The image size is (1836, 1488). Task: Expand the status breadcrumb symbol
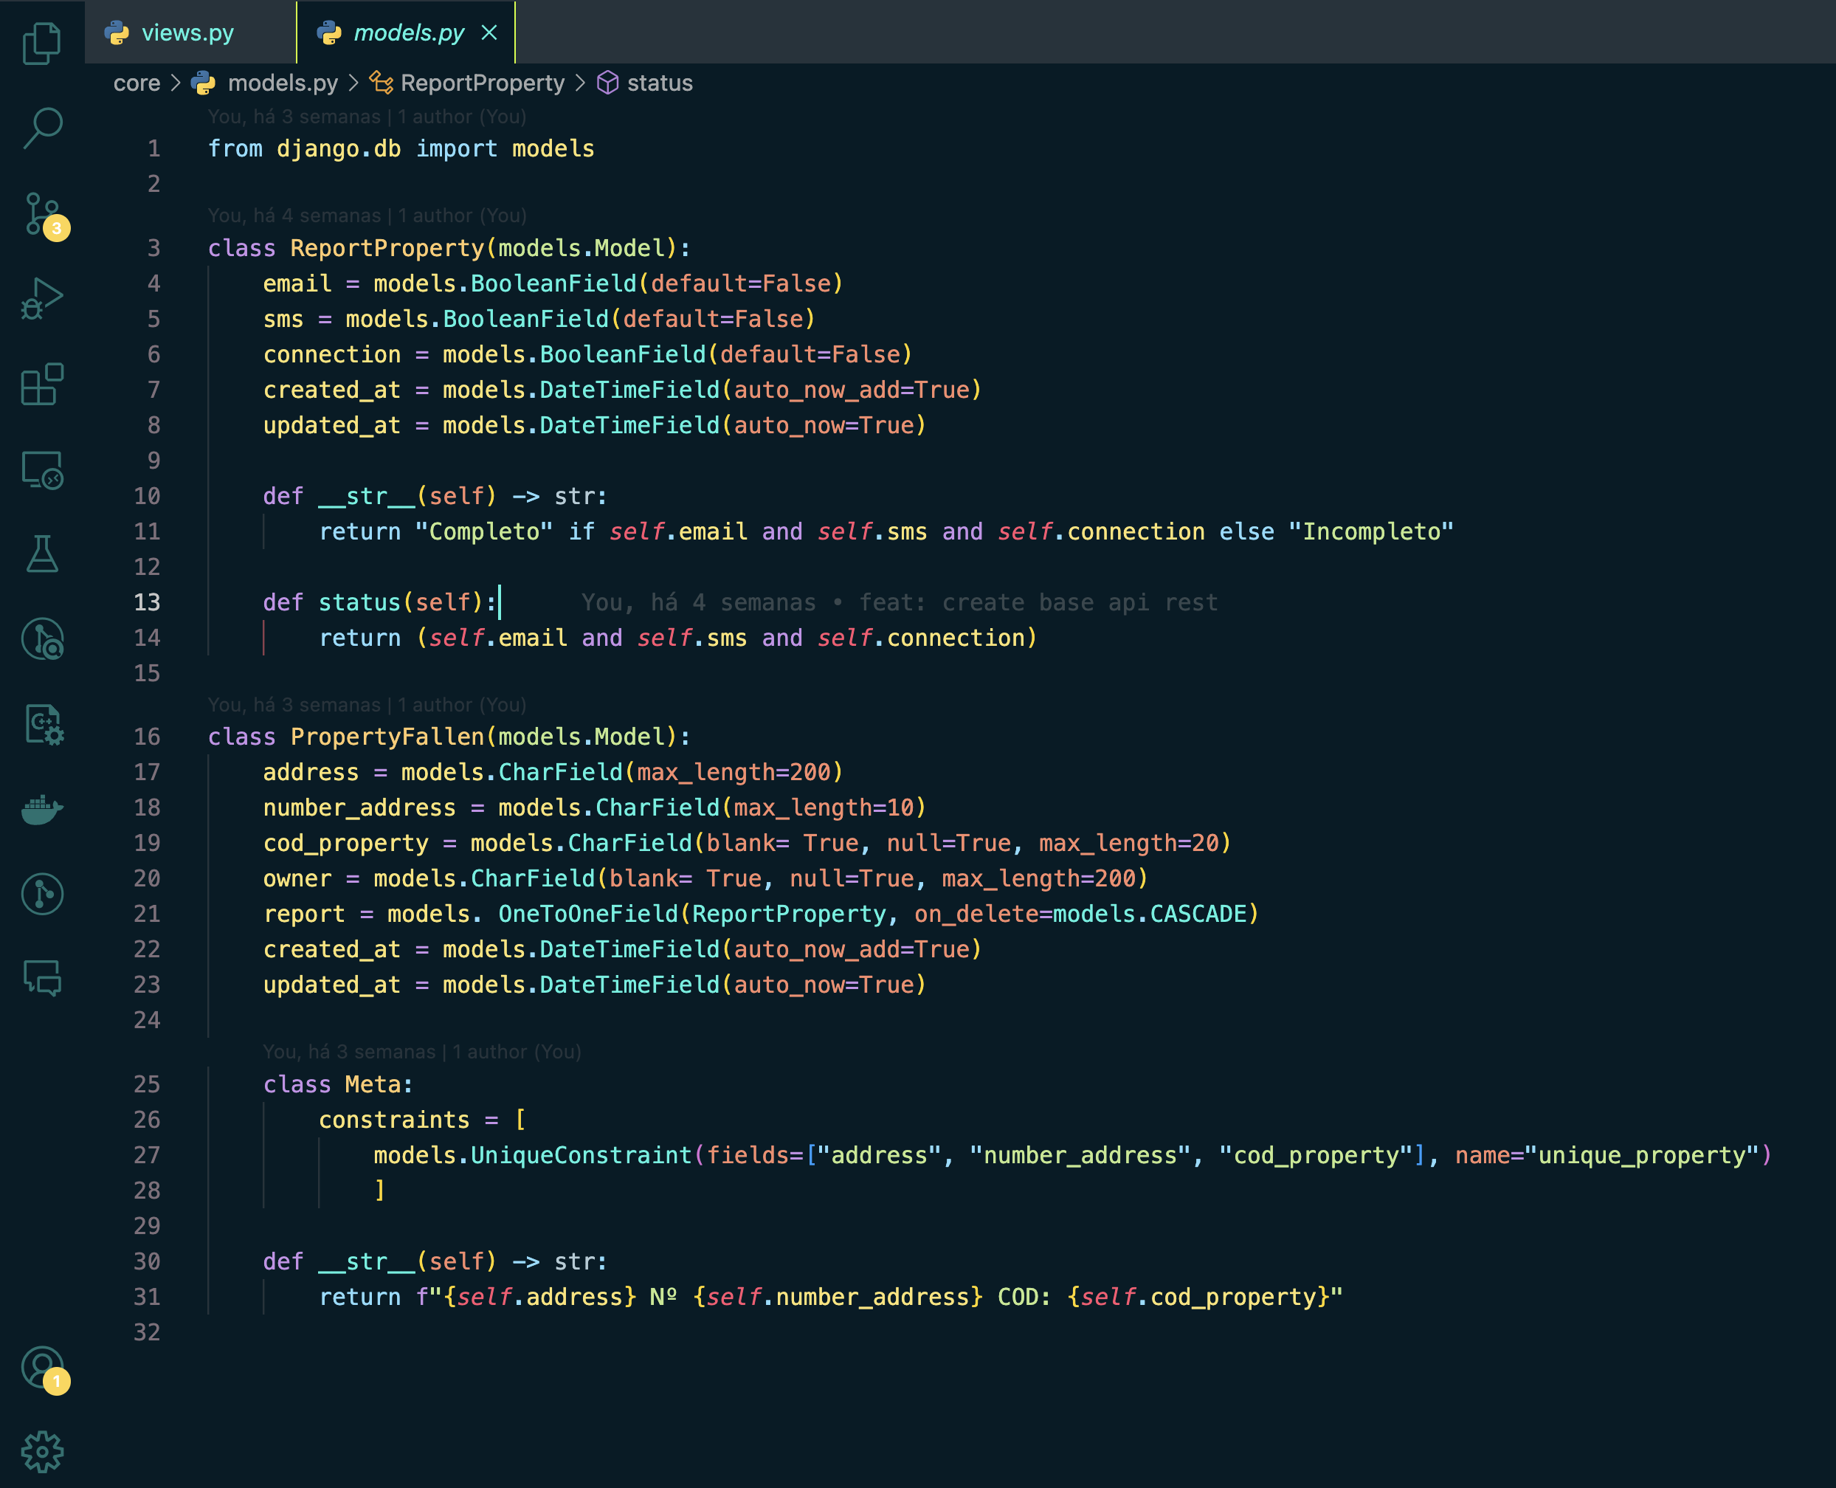pyautogui.click(x=659, y=83)
